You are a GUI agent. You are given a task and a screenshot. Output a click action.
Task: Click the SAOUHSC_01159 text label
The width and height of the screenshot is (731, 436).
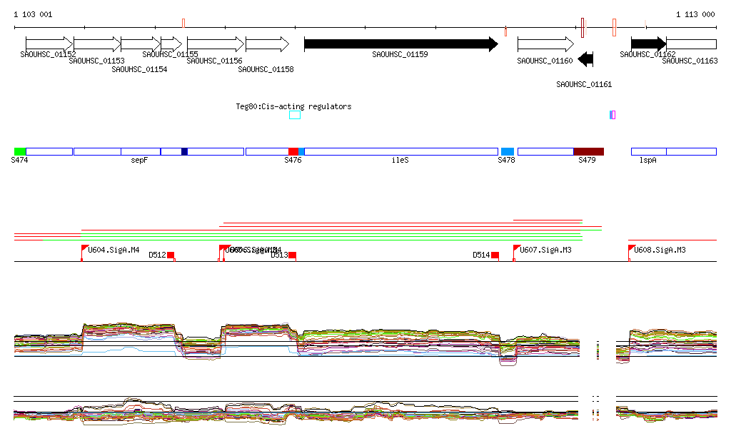pyautogui.click(x=400, y=54)
